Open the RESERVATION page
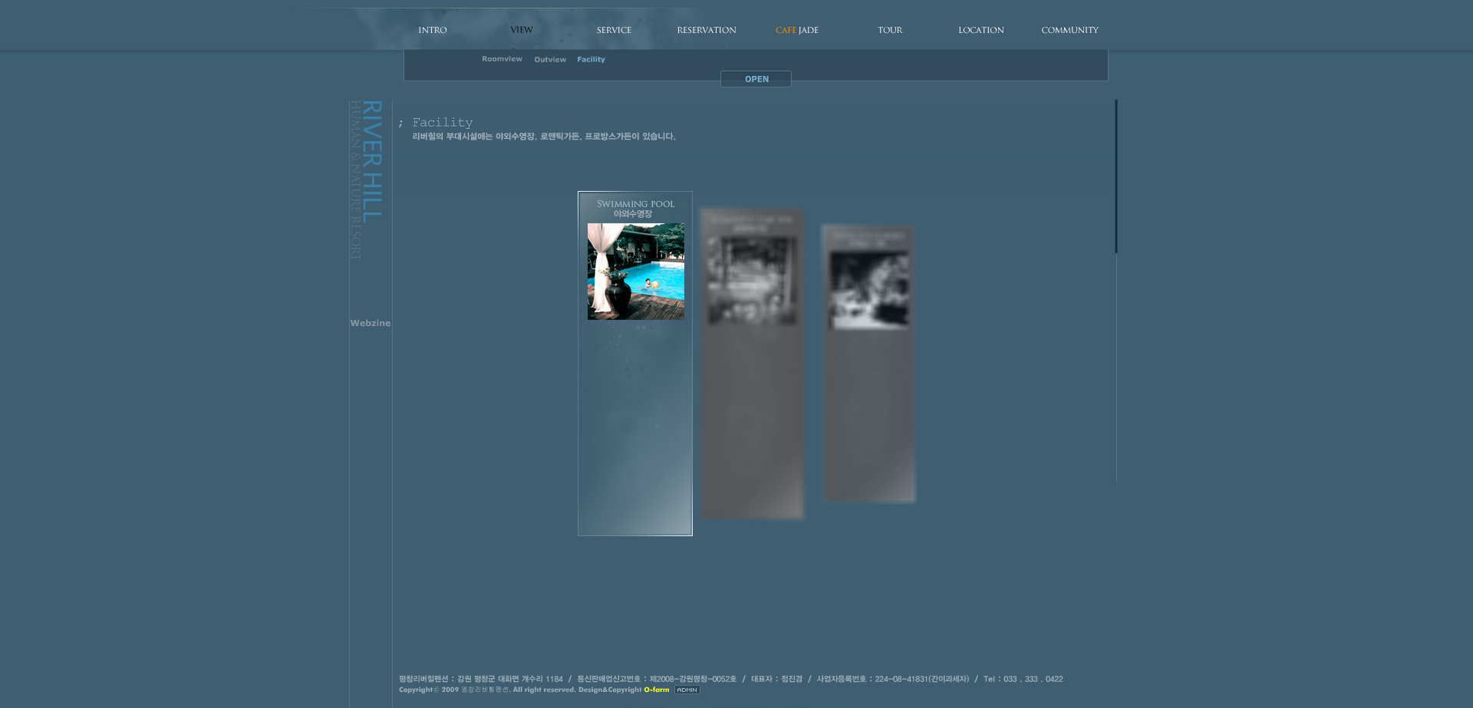 [706, 30]
